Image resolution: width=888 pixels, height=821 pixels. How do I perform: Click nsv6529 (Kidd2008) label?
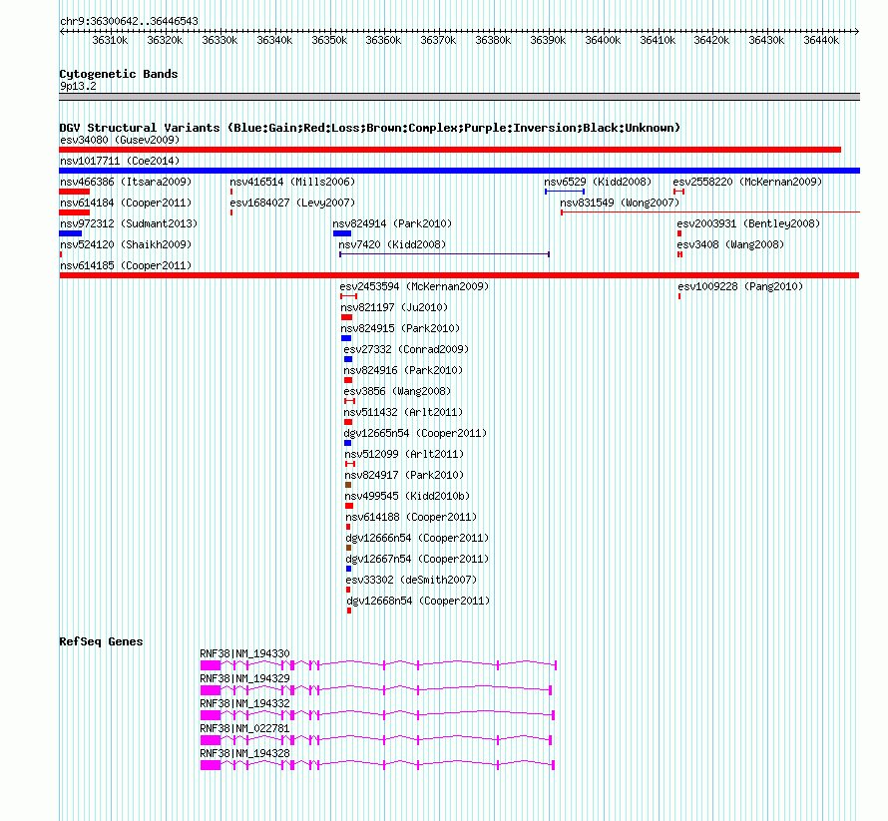pyautogui.click(x=598, y=182)
